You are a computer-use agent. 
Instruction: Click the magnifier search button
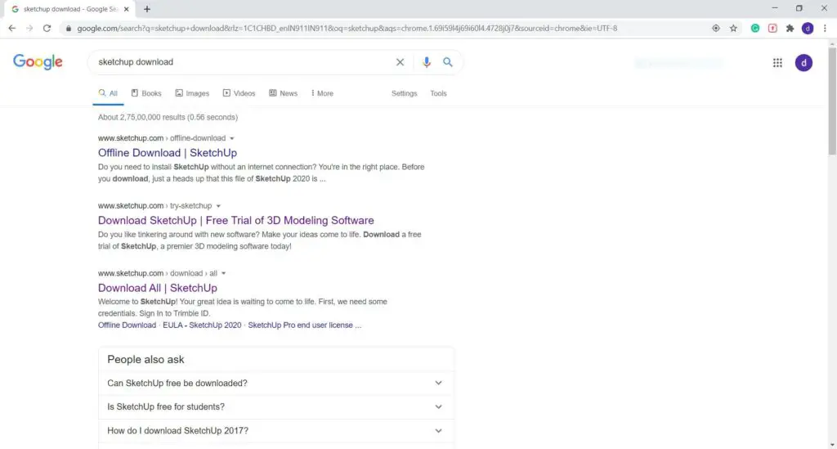[447, 62]
